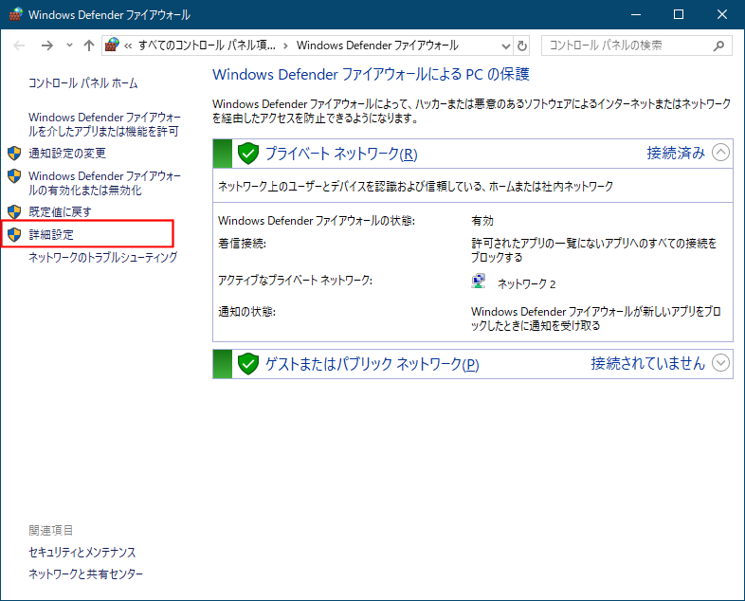Collapse the private network section chevron

(x=720, y=153)
